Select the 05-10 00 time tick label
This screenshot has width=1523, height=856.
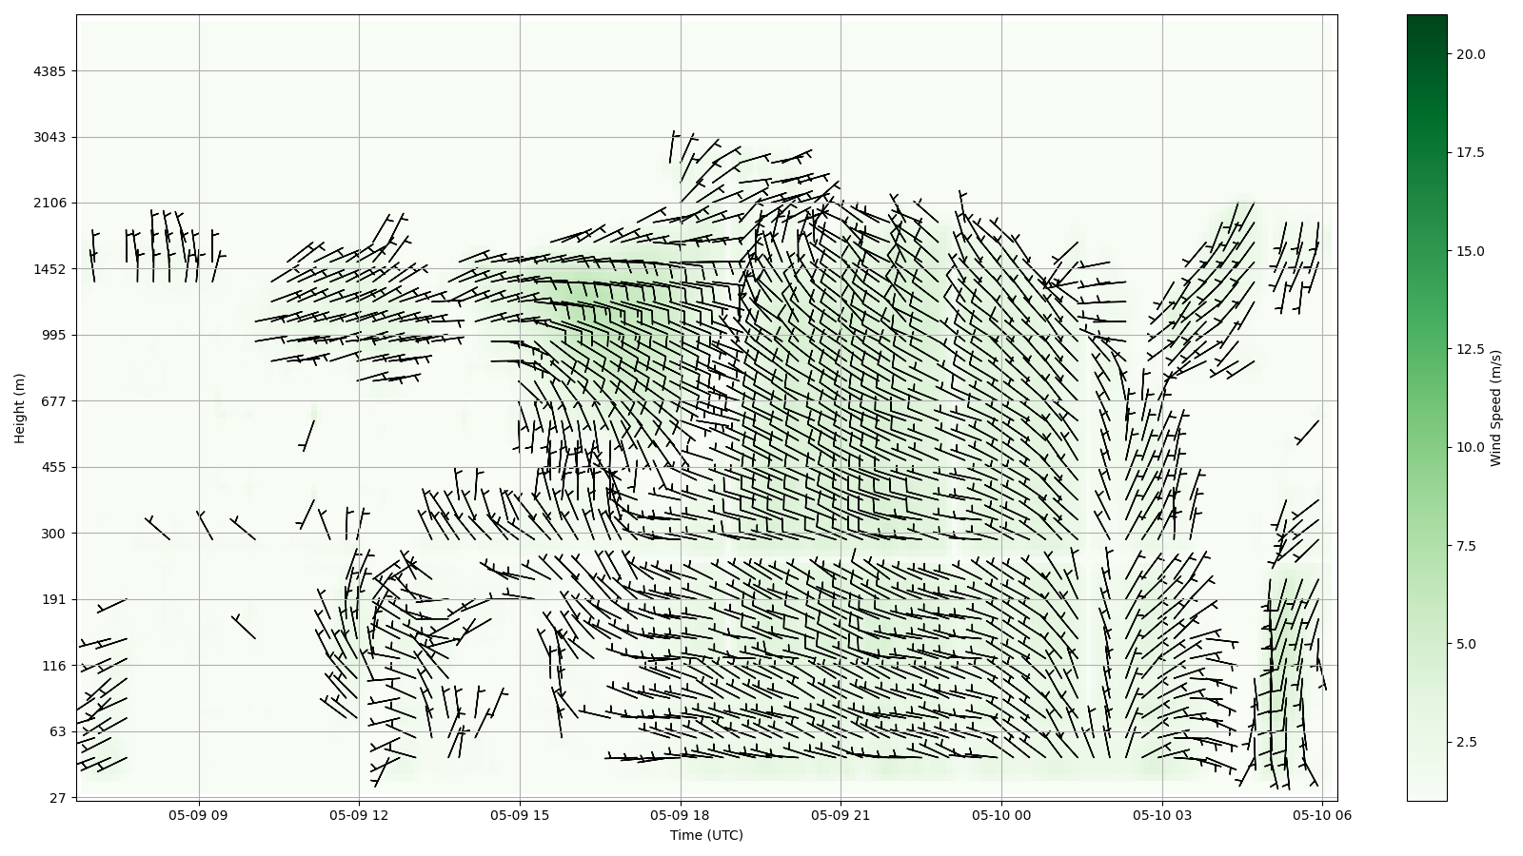click(1001, 815)
